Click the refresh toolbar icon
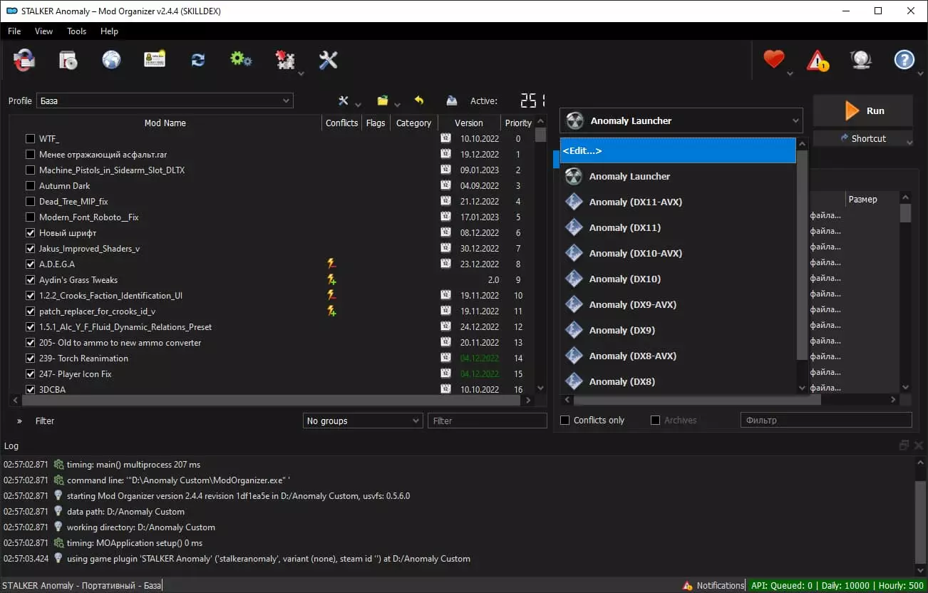Screen dimensions: 928x593 [x=198, y=61]
